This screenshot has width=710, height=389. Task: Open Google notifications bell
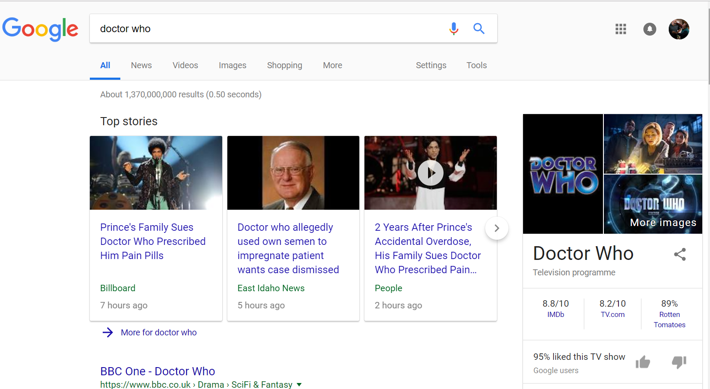click(x=649, y=29)
